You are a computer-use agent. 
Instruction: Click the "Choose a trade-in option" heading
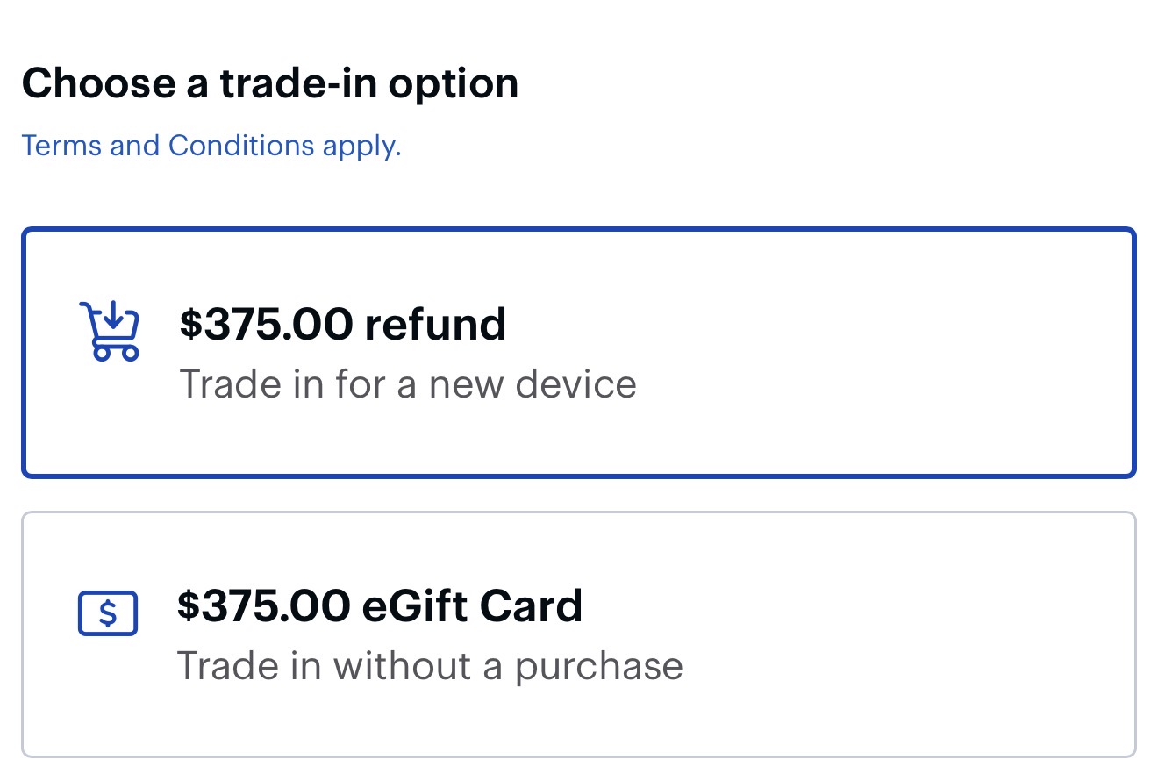(270, 83)
